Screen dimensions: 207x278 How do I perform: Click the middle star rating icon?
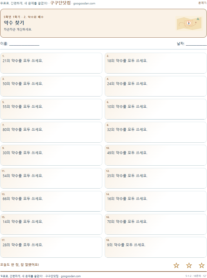pyautogui.click(x=189, y=265)
